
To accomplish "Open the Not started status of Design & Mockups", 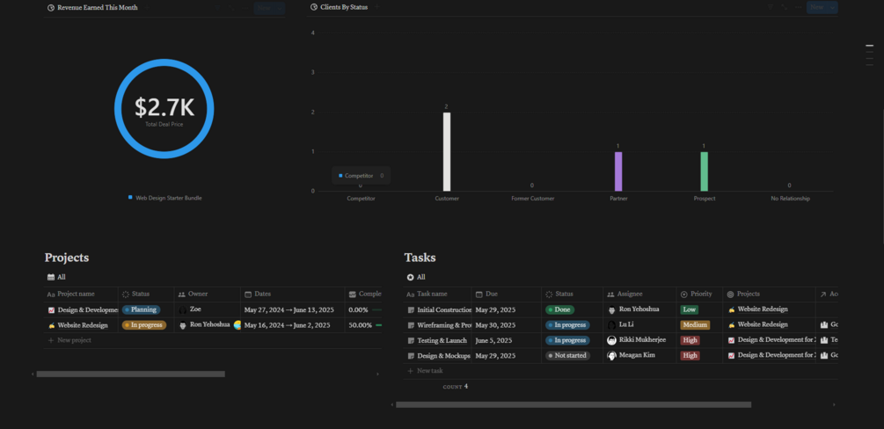I will 567,356.
